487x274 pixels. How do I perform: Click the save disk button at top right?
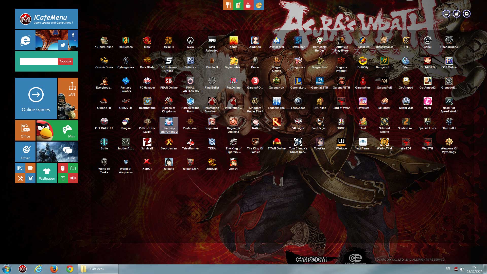(x=467, y=14)
